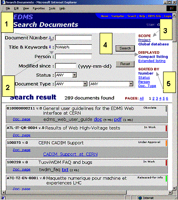Image resolution: width=178 pixels, height=200 pixels.
Task: Sort results by Status
Action: coord(144,78)
